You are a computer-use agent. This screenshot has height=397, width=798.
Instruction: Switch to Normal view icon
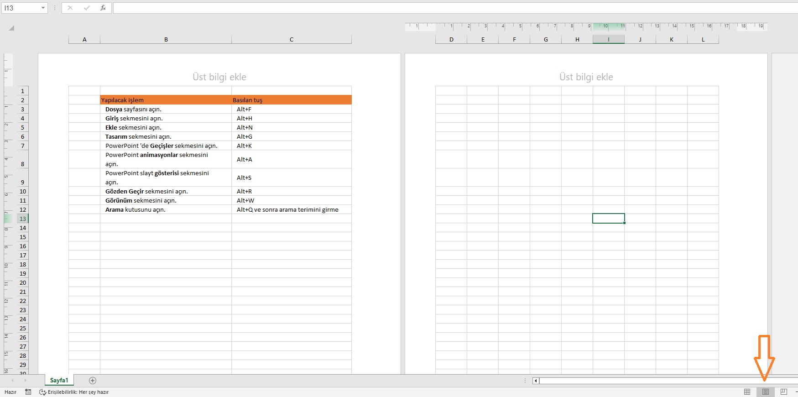coord(747,392)
